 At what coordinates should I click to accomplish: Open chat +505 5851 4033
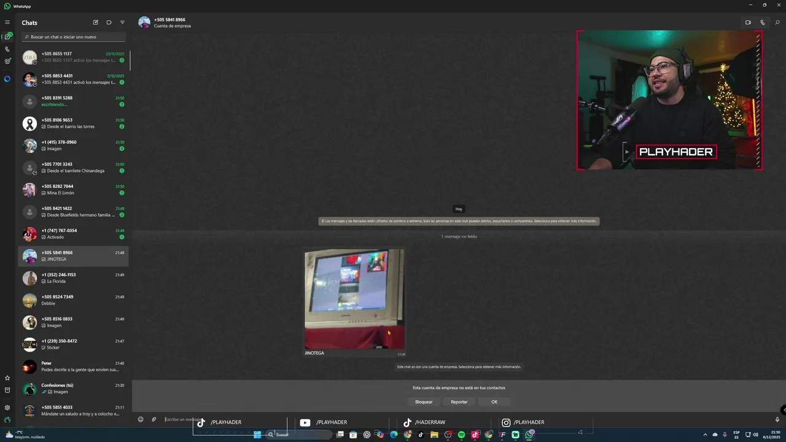74,410
